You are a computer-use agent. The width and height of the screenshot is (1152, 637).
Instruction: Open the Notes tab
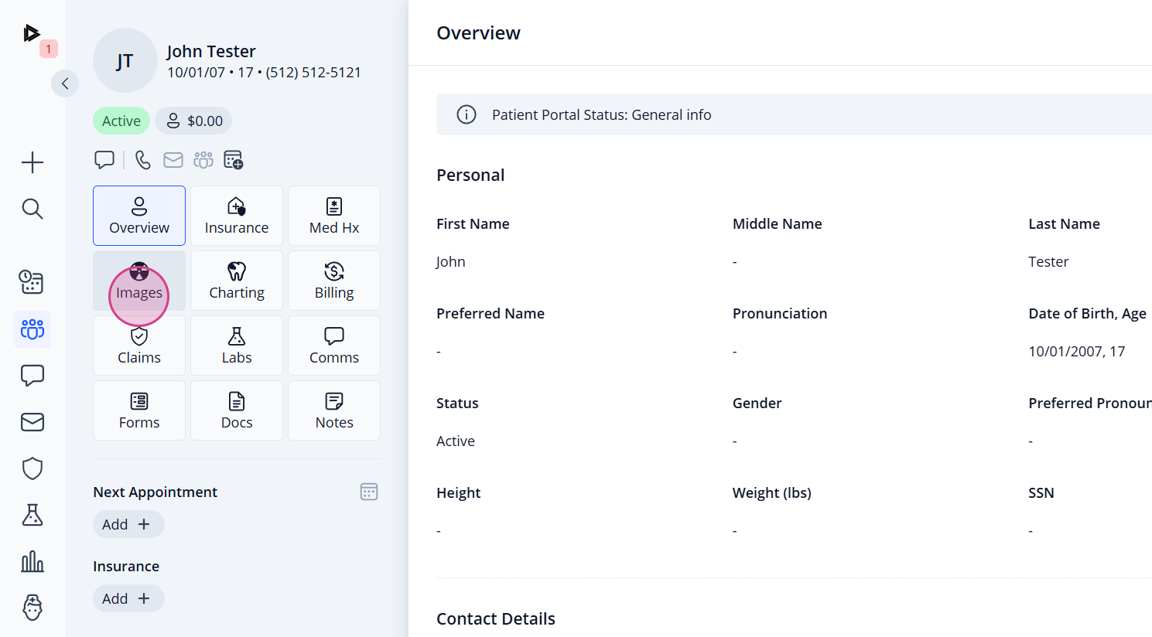(334, 410)
